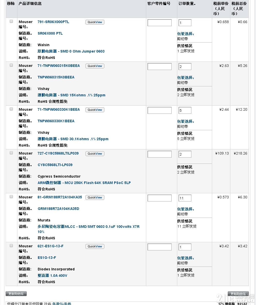The image size is (256, 305).
Task: Show QuickView for 727-CY8C5868LTILP039
Action: tap(95, 154)
